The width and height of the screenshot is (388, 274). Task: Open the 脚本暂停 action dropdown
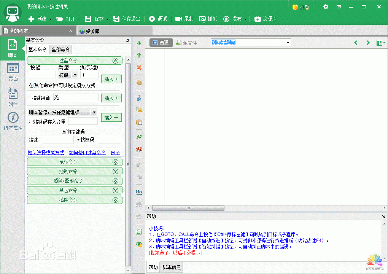[94, 112]
